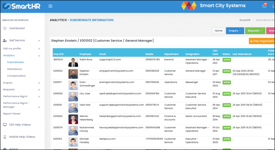Click Emp ID 1B00024
Screen dimensions: 275x150
coord(58,60)
